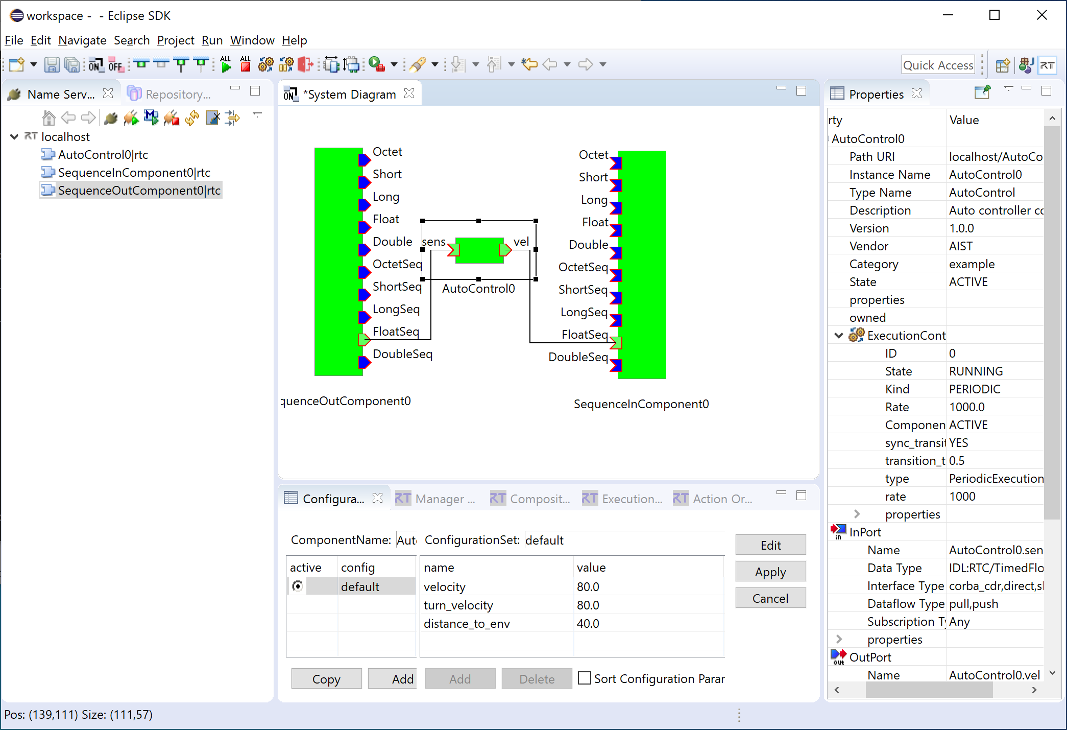Click the Pin Properties view icon
Screen dimensions: 1067x730
(x=982, y=92)
